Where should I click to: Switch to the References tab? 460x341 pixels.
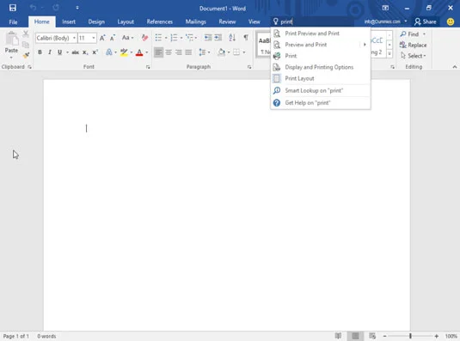click(x=160, y=22)
